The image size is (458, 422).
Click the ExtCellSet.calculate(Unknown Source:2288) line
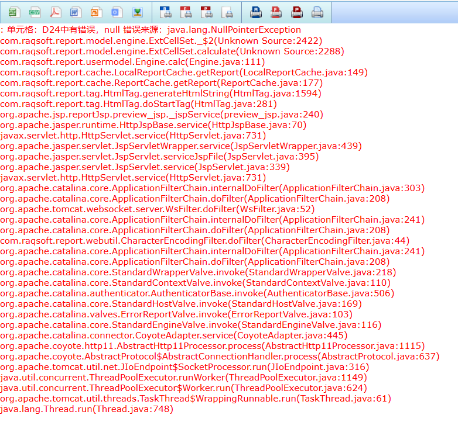[172, 51]
